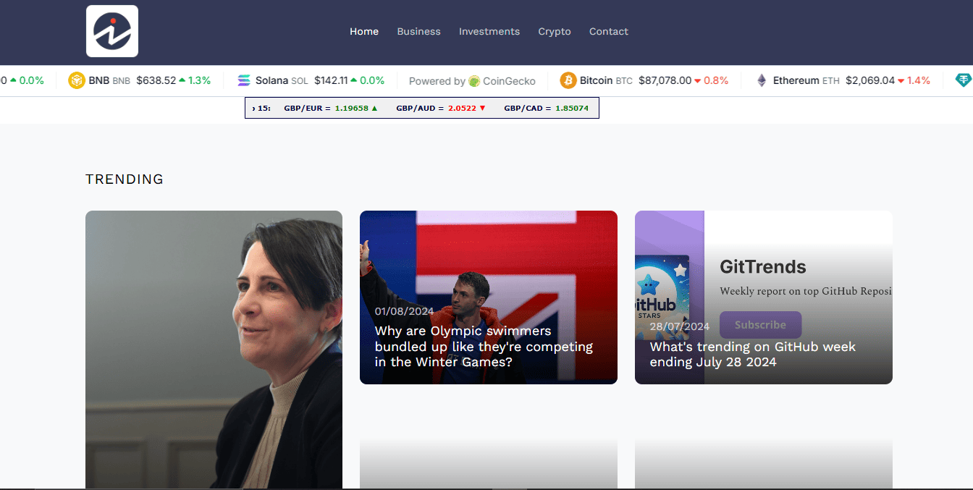Click the Bitcoin price $87,078.00

tap(665, 80)
